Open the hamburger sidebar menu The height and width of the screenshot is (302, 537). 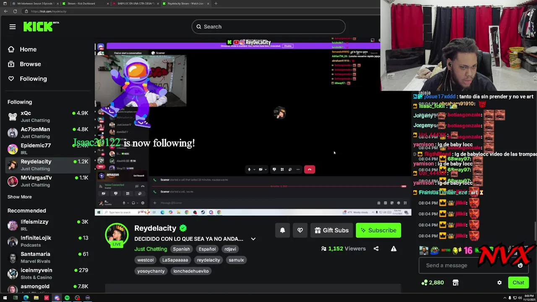[x=13, y=27]
